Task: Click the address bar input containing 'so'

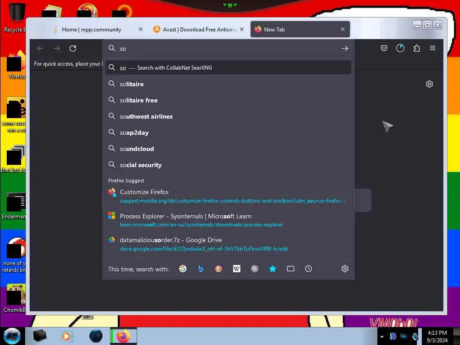Action: pos(229,49)
